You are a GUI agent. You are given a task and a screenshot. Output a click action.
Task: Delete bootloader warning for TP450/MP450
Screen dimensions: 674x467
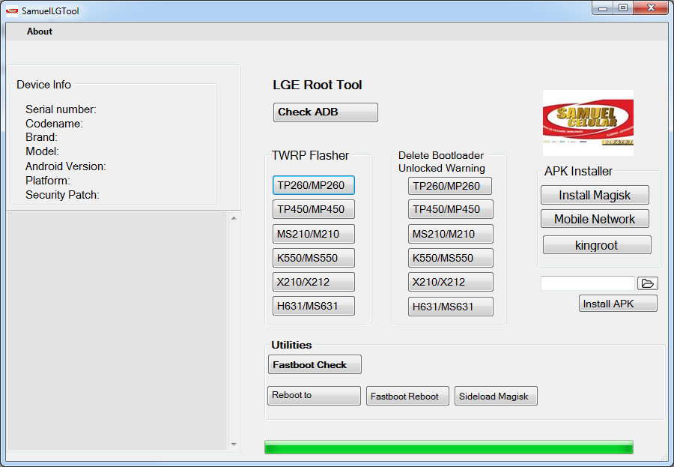(x=451, y=209)
